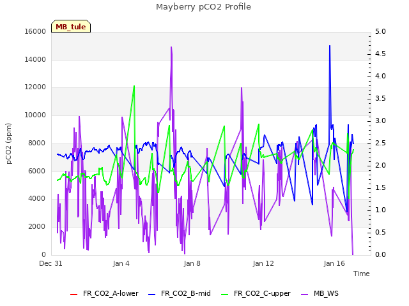This screenshot has width=409, height=306.
Task: Click the 14000 left axis value
Action: (35, 59)
